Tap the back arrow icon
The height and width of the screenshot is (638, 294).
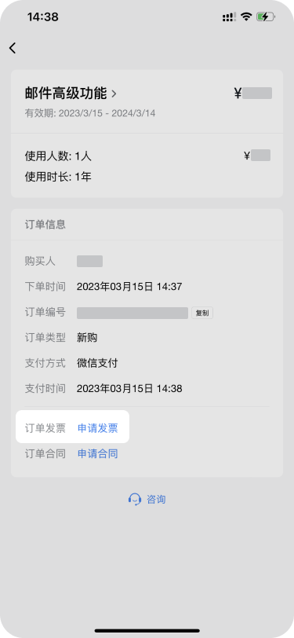point(13,48)
